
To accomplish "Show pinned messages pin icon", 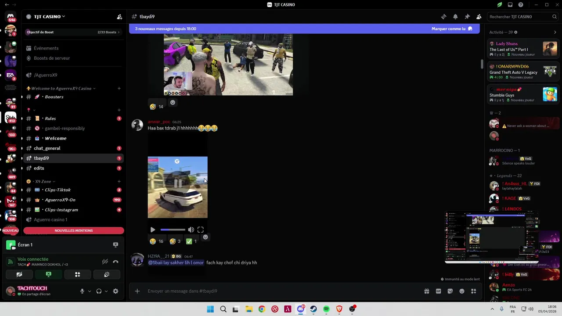I will [x=467, y=17].
